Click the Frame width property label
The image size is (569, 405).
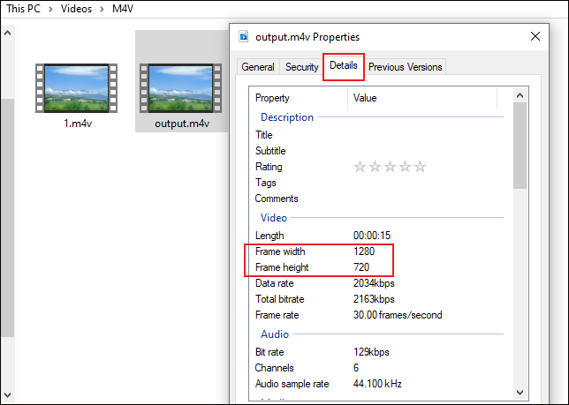click(280, 251)
